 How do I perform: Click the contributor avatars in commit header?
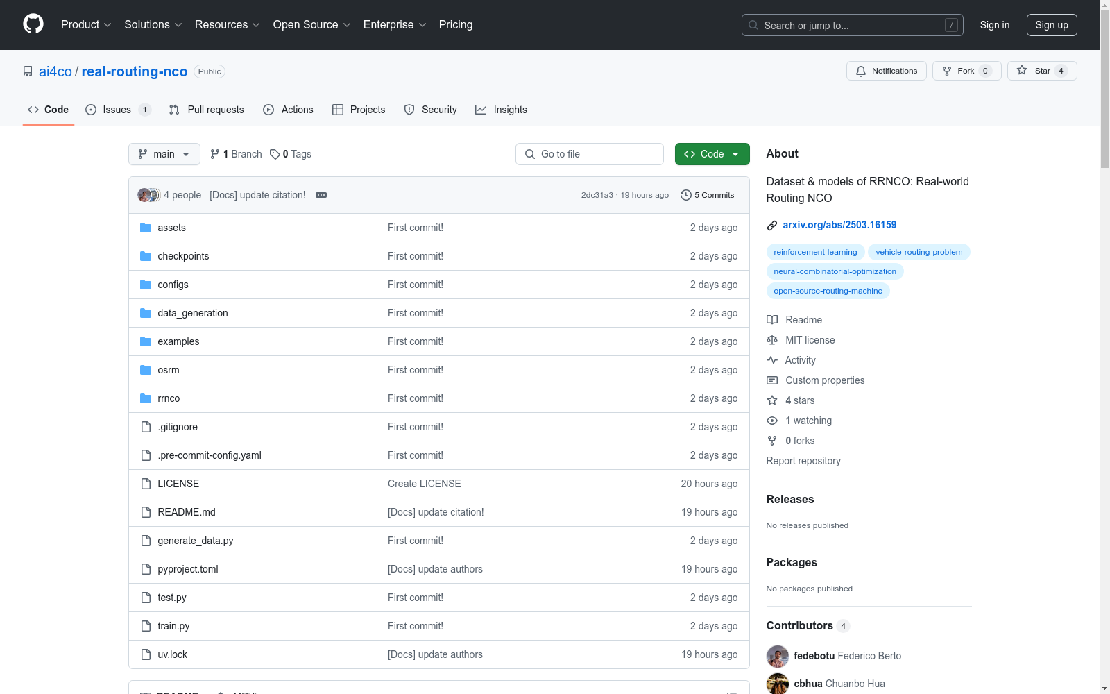pos(149,195)
